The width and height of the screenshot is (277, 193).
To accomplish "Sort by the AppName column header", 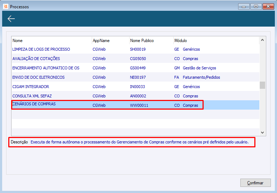I will pos(101,41).
